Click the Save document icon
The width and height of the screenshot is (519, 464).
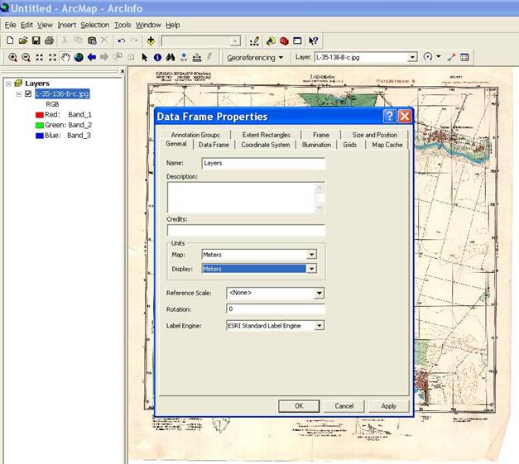(36, 40)
